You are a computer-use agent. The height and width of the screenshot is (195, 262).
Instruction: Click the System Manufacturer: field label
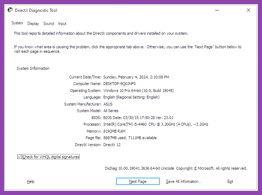click(x=83, y=104)
